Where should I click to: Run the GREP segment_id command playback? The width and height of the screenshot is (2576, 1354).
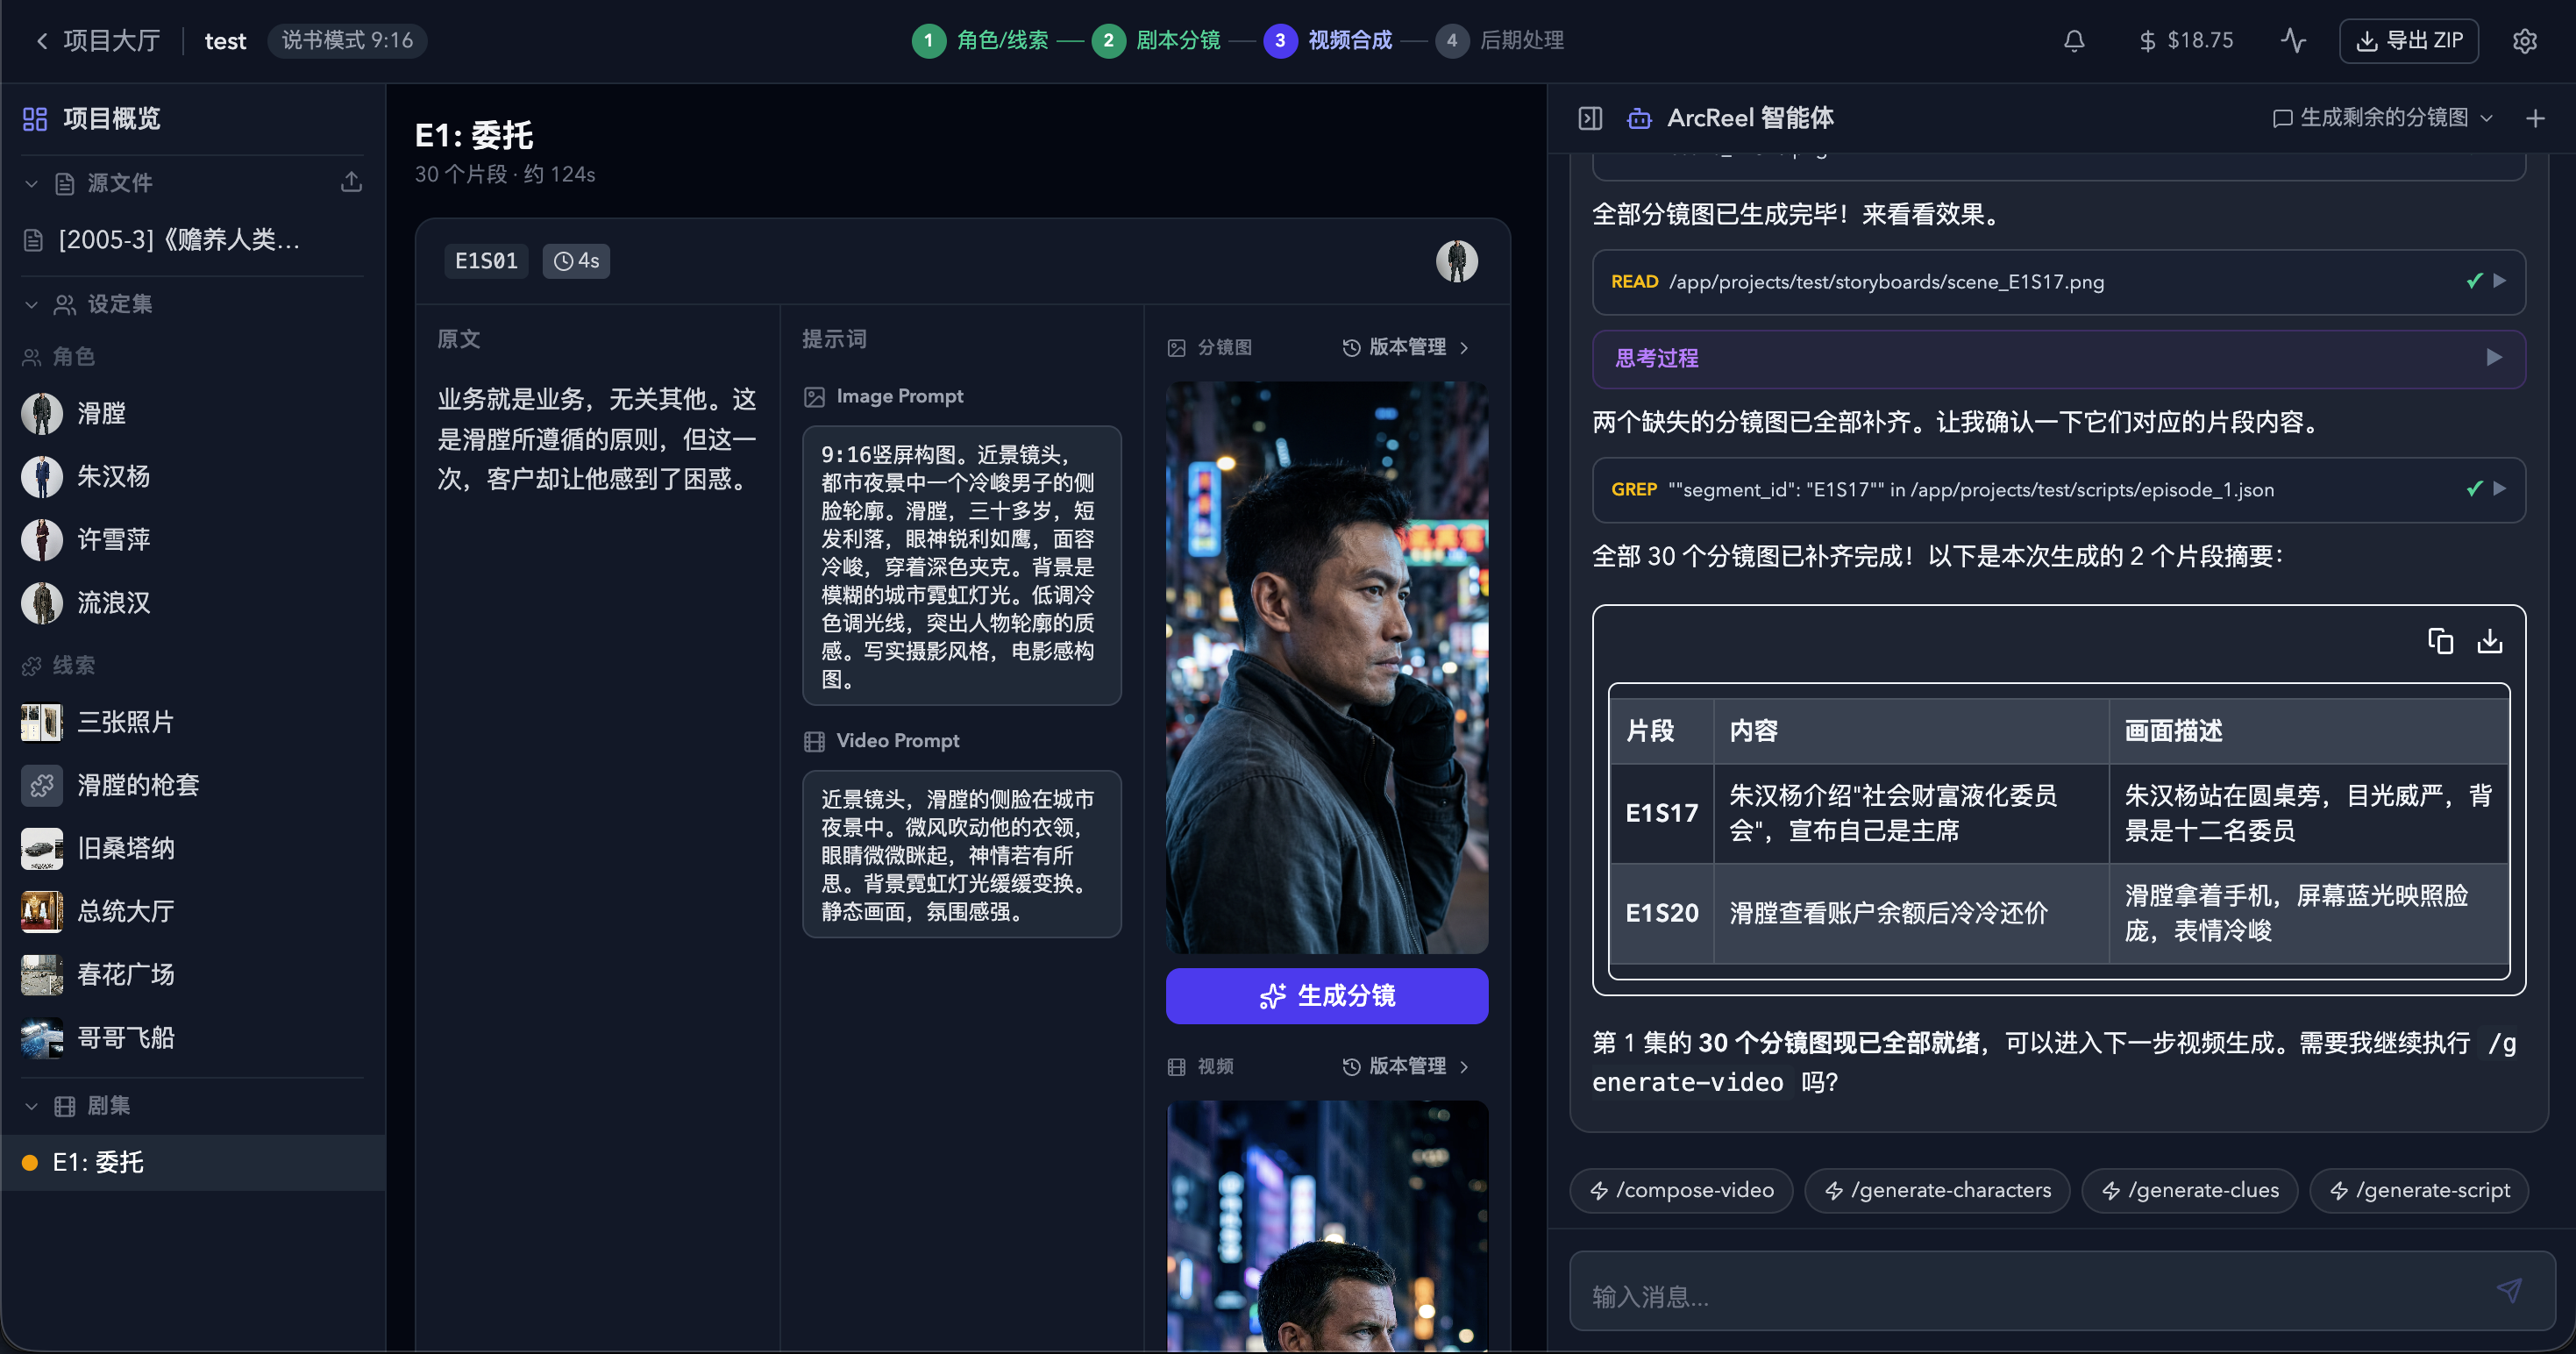(2501, 489)
